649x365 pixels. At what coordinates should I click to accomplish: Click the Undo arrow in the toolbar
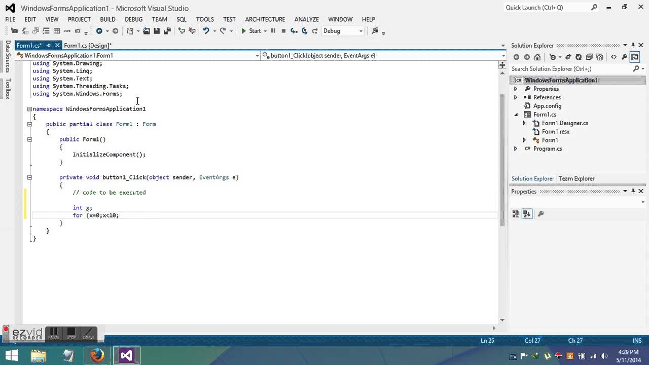pyautogui.click(x=206, y=31)
